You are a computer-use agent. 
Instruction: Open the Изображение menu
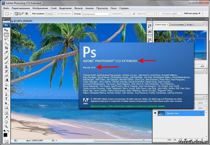tap(40, 8)
